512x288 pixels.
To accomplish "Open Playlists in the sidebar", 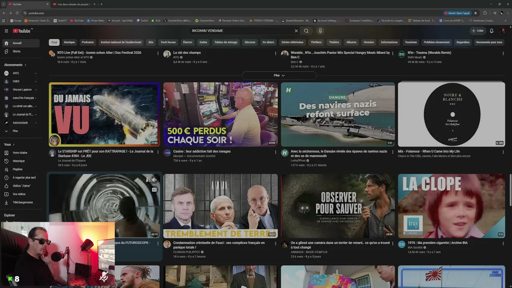I will [21, 169].
